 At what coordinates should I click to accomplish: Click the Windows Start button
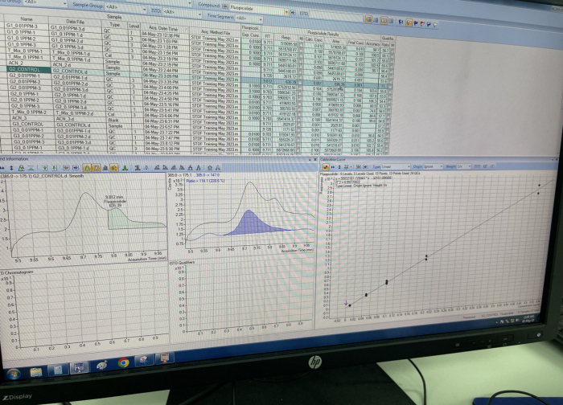pos(14,373)
